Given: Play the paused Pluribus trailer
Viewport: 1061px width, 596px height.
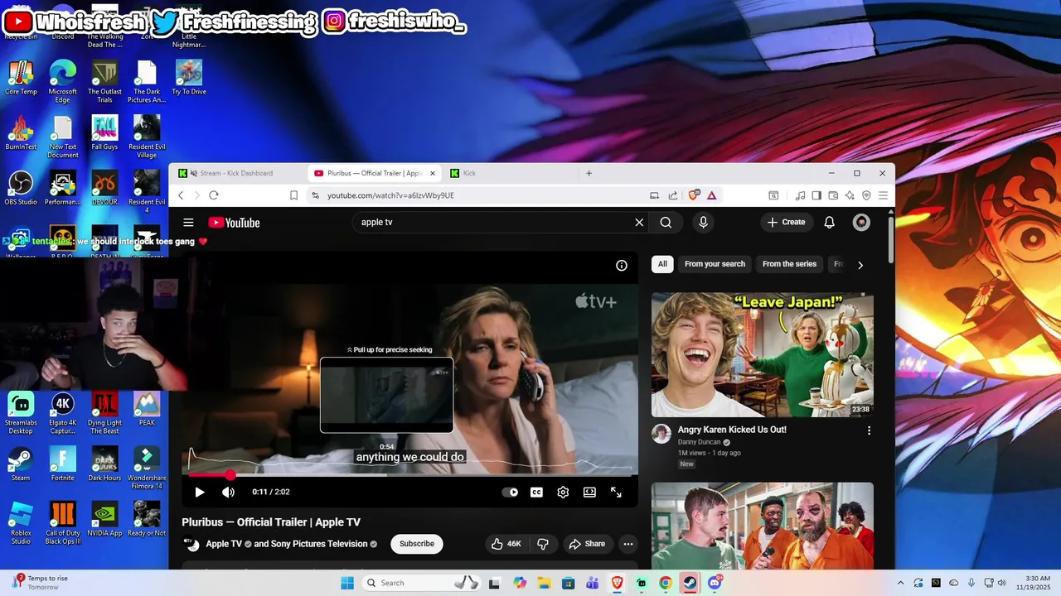Looking at the screenshot, I should (x=199, y=492).
